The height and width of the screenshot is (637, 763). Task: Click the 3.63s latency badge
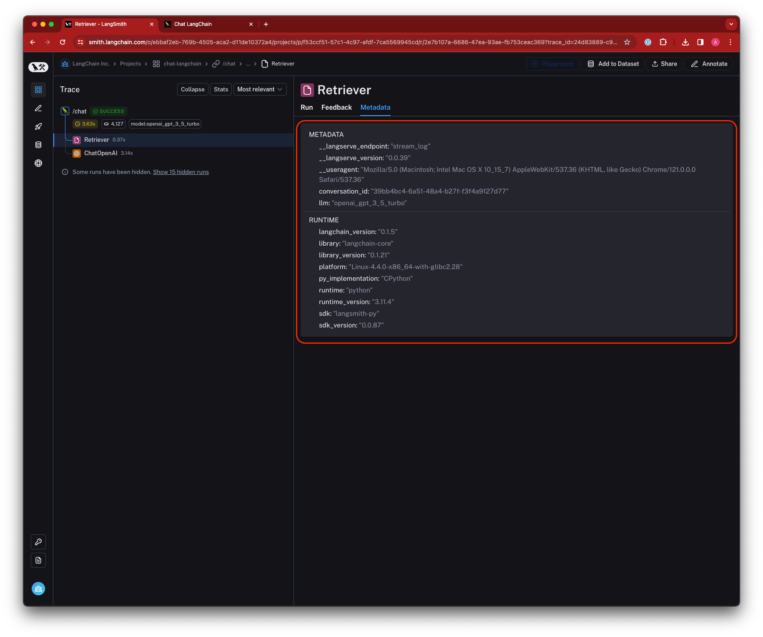point(85,124)
